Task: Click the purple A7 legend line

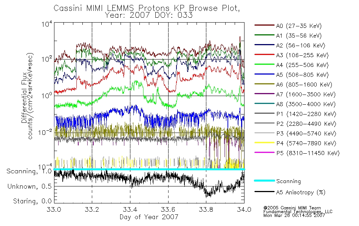Action: (x=265, y=93)
